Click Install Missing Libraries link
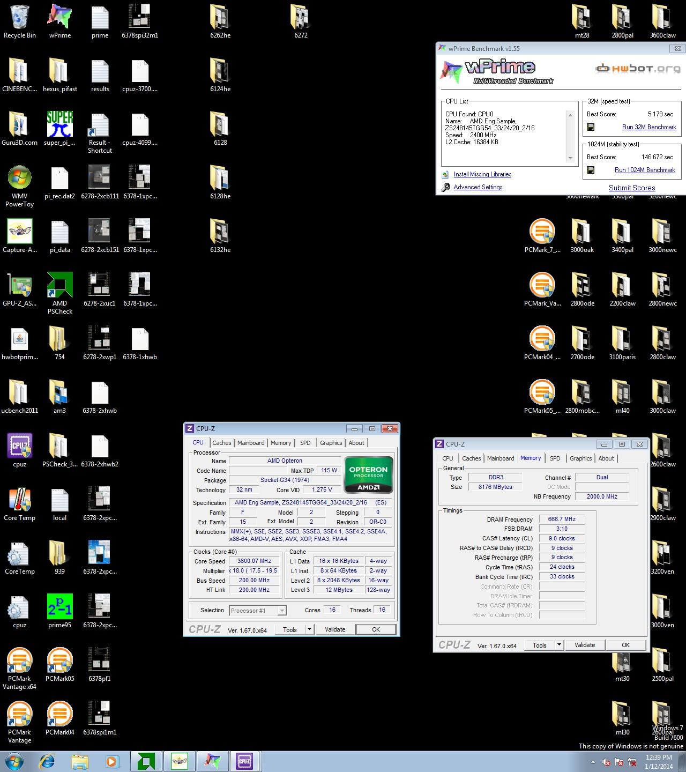Viewport: 686px width, 772px height. pyautogui.click(x=482, y=174)
